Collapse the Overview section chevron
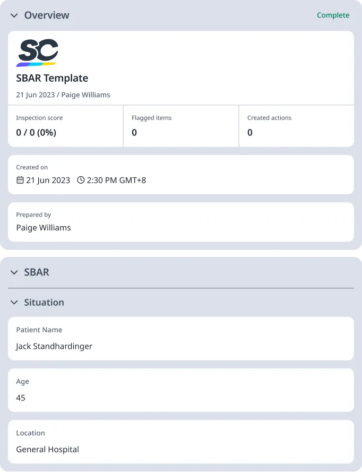Viewport: 362px width, 472px height. pyautogui.click(x=13, y=15)
